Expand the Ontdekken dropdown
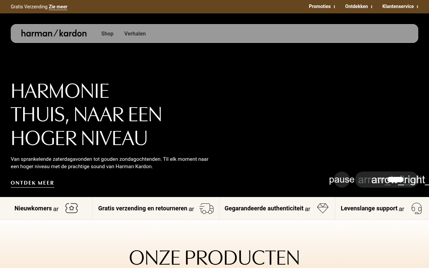The height and width of the screenshot is (268, 429). click(x=359, y=6)
